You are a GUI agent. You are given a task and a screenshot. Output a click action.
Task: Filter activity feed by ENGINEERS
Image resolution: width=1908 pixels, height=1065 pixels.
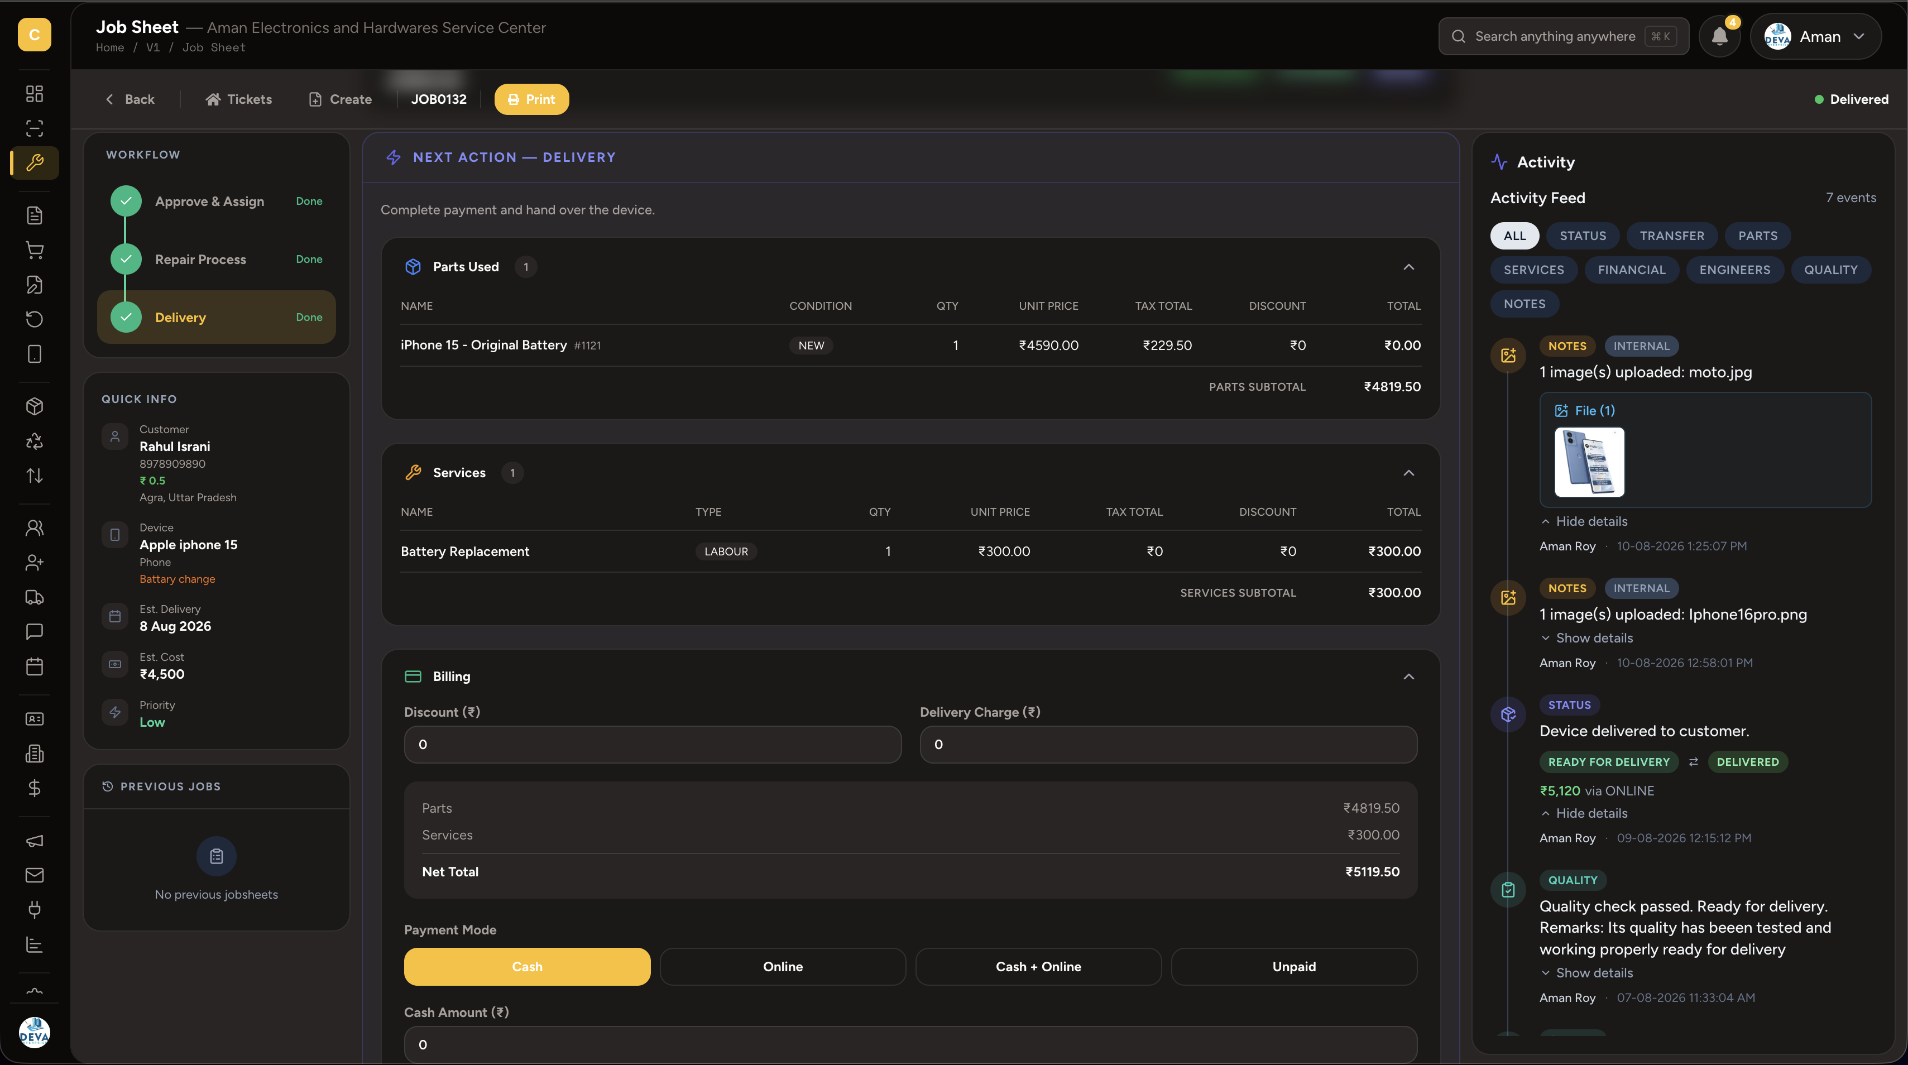click(x=1734, y=270)
